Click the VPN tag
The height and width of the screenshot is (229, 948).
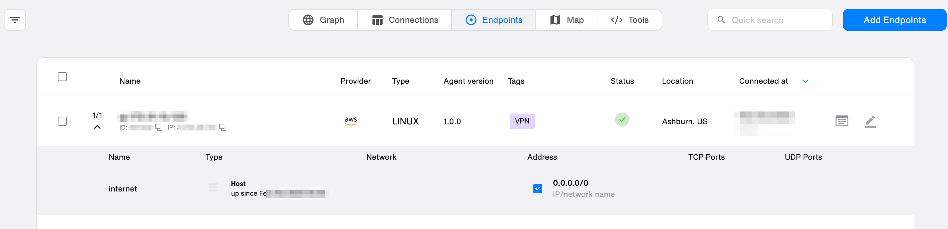coord(522,121)
